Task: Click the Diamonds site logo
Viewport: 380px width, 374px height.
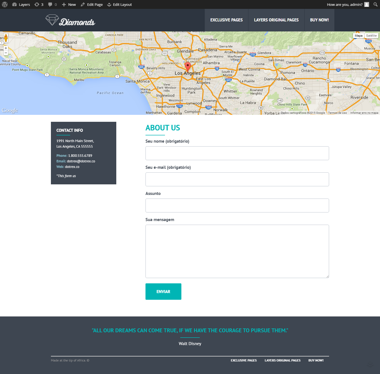Action: pos(70,20)
